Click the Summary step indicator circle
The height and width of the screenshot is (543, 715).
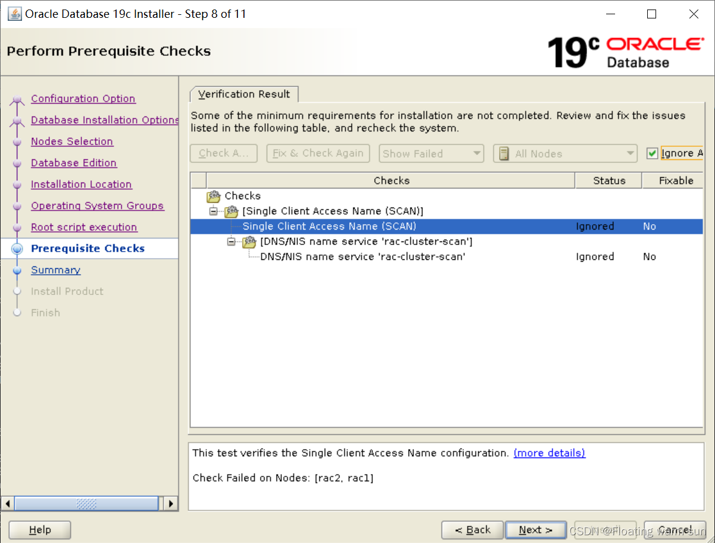[x=17, y=269]
